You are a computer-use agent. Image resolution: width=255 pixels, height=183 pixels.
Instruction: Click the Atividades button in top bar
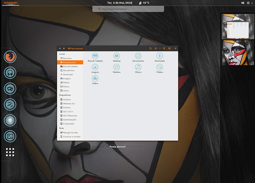pos(11,3)
